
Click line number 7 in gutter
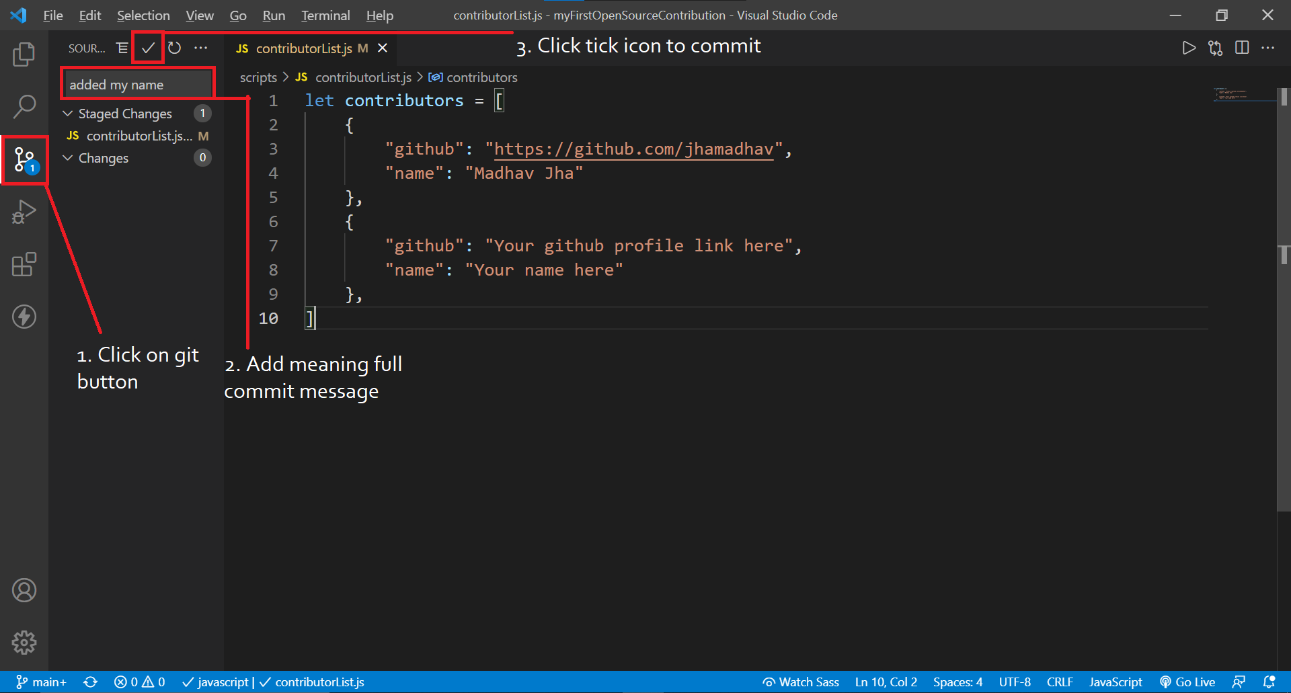pyautogui.click(x=273, y=246)
